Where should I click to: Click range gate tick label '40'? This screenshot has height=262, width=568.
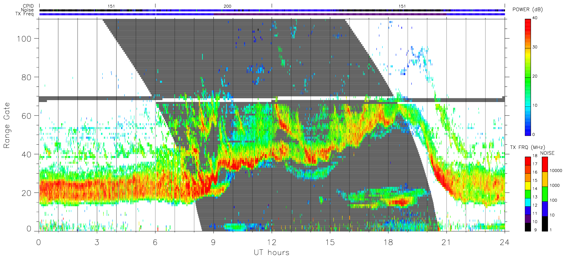click(x=27, y=154)
